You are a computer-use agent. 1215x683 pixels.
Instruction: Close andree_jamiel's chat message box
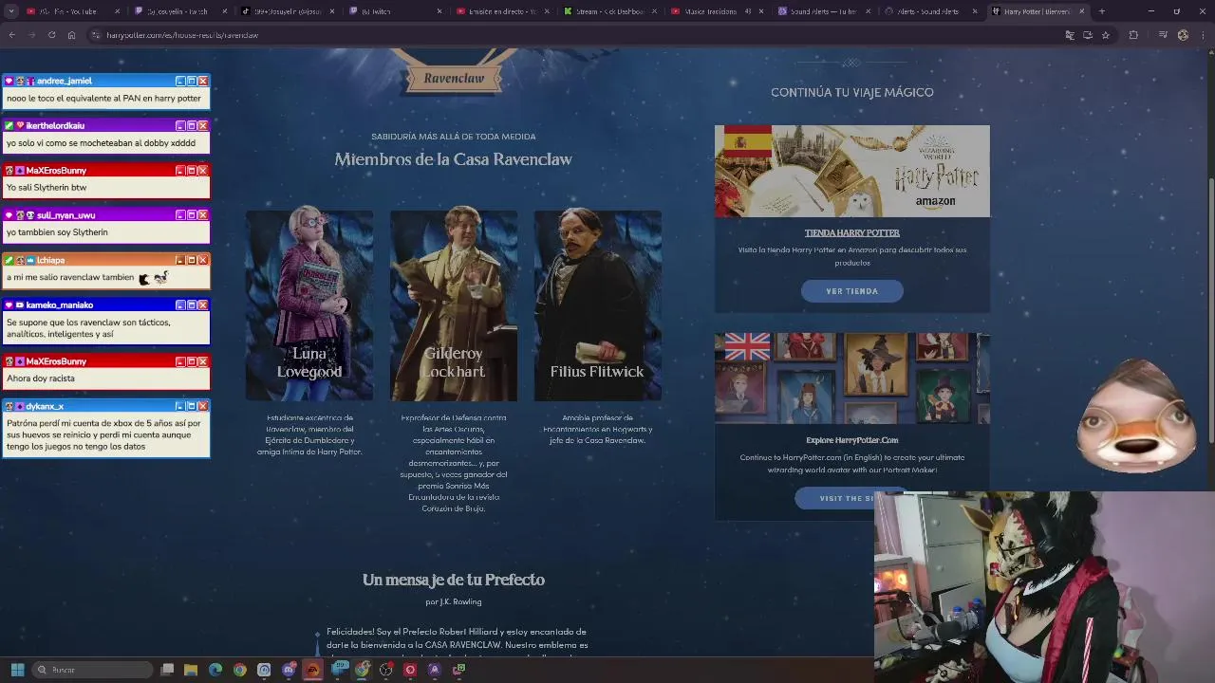tap(202, 81)
